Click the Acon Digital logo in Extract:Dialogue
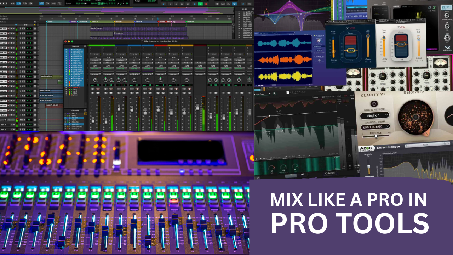The height and width of the screenshot is (255, 453). coord(367,148)
